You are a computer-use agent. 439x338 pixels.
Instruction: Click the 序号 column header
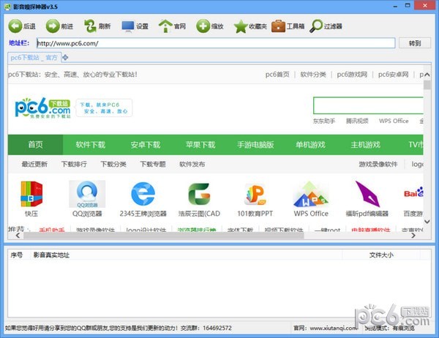click(17, 255)
